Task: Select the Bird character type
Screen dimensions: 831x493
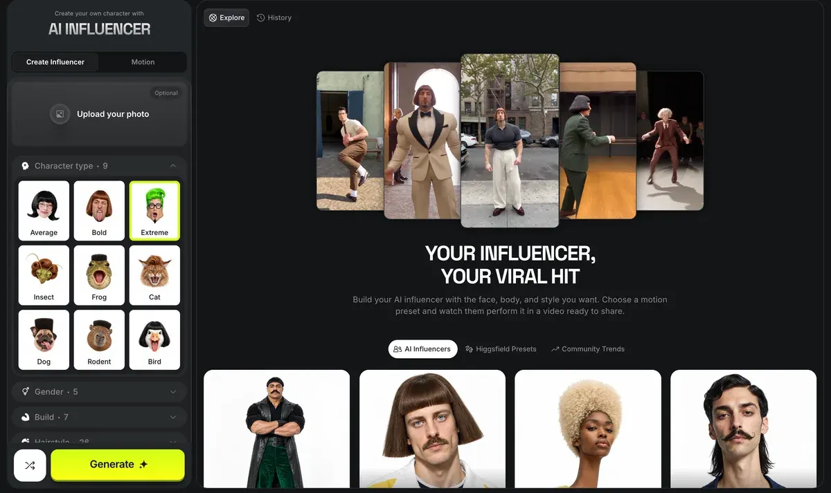Action: pos(154,339)
